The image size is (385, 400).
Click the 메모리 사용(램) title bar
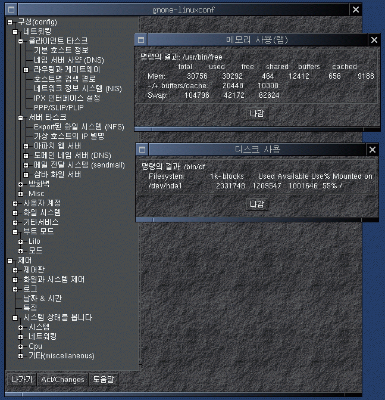tap(257, 40)
